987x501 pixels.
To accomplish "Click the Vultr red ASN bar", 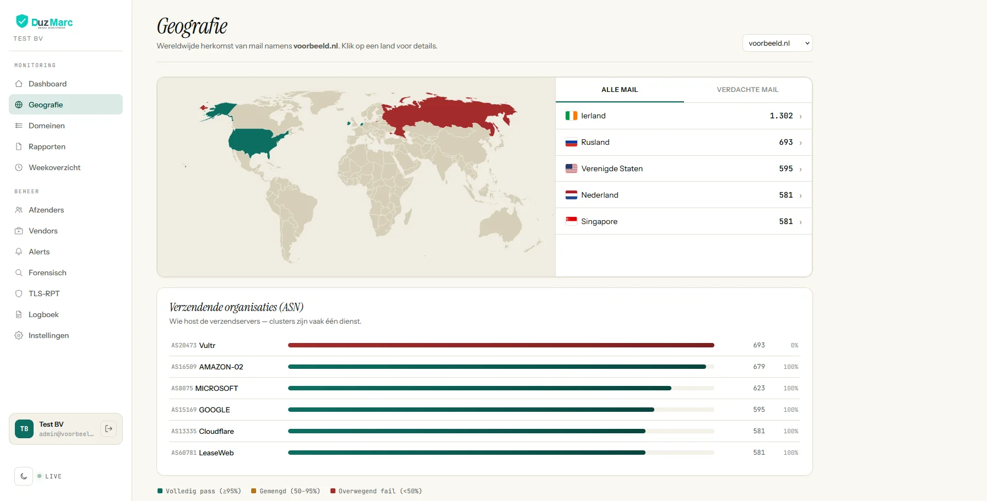I will point(501,345).
